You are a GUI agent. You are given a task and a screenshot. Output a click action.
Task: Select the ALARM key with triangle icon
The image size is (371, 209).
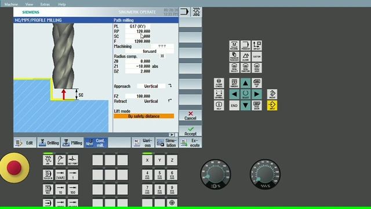(245, 57)
